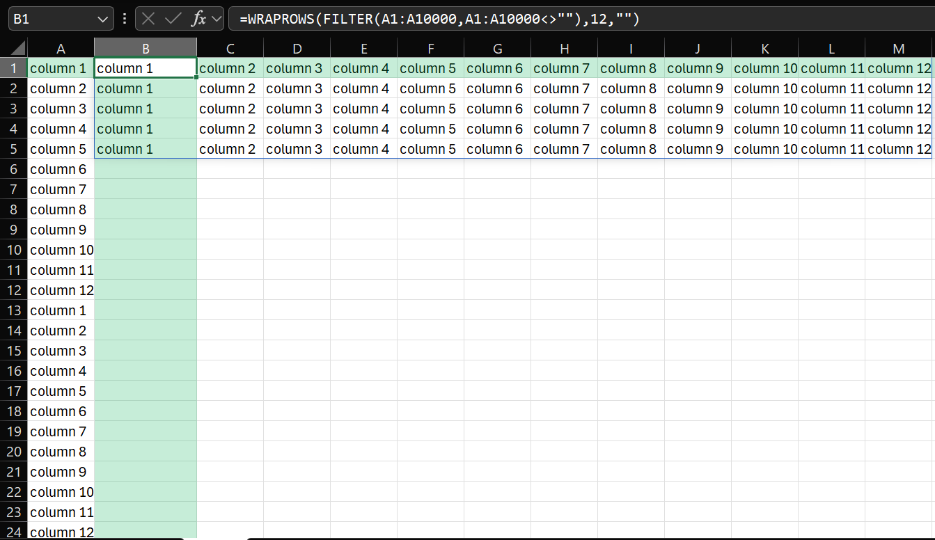Click cell M5 containing column 12
The image size is (935, 540).
coord(899,149)
